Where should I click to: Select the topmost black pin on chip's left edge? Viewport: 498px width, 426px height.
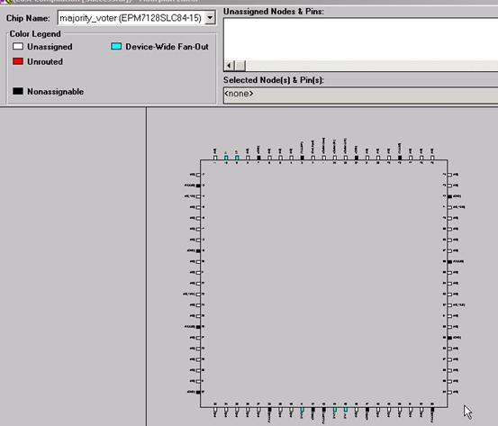pyautogui.click(x=198, y=186)
